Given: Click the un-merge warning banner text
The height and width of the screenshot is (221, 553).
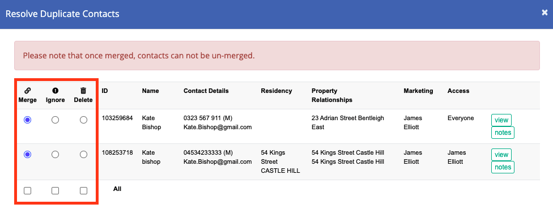Looking at the screenshot, I should click(x=139, y=56).
